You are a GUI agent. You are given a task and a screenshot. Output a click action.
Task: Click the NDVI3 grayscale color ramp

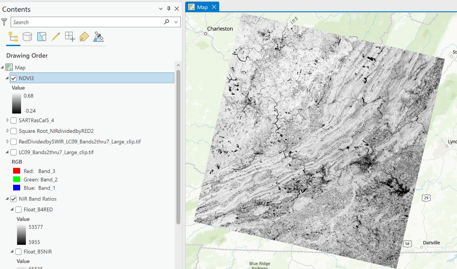[17, 104]
